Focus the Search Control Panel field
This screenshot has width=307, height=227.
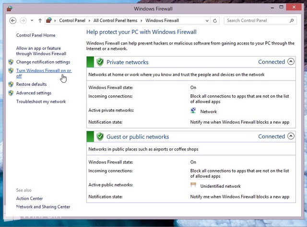click(x=260, y=21)
